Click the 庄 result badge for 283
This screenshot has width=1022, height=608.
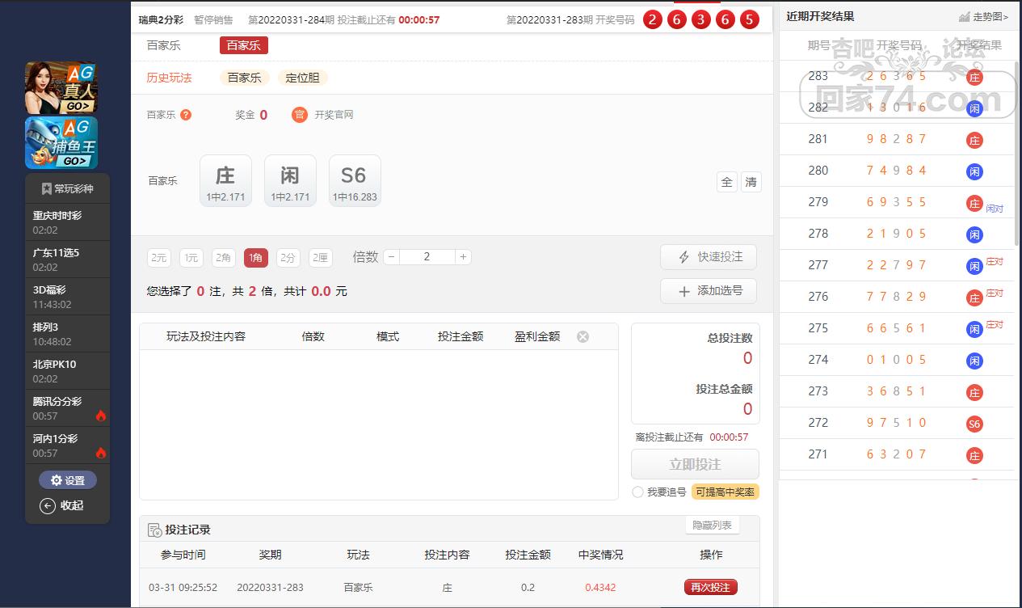click(x=975, y=77)
